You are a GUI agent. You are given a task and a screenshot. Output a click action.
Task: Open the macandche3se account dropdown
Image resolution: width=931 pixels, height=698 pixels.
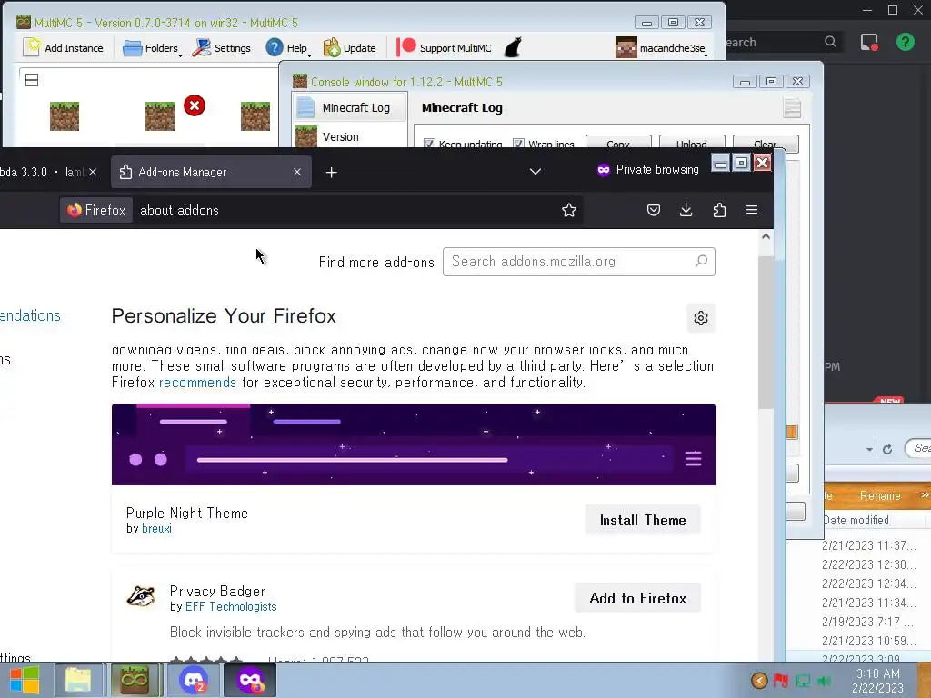click(x=662, y=48)
